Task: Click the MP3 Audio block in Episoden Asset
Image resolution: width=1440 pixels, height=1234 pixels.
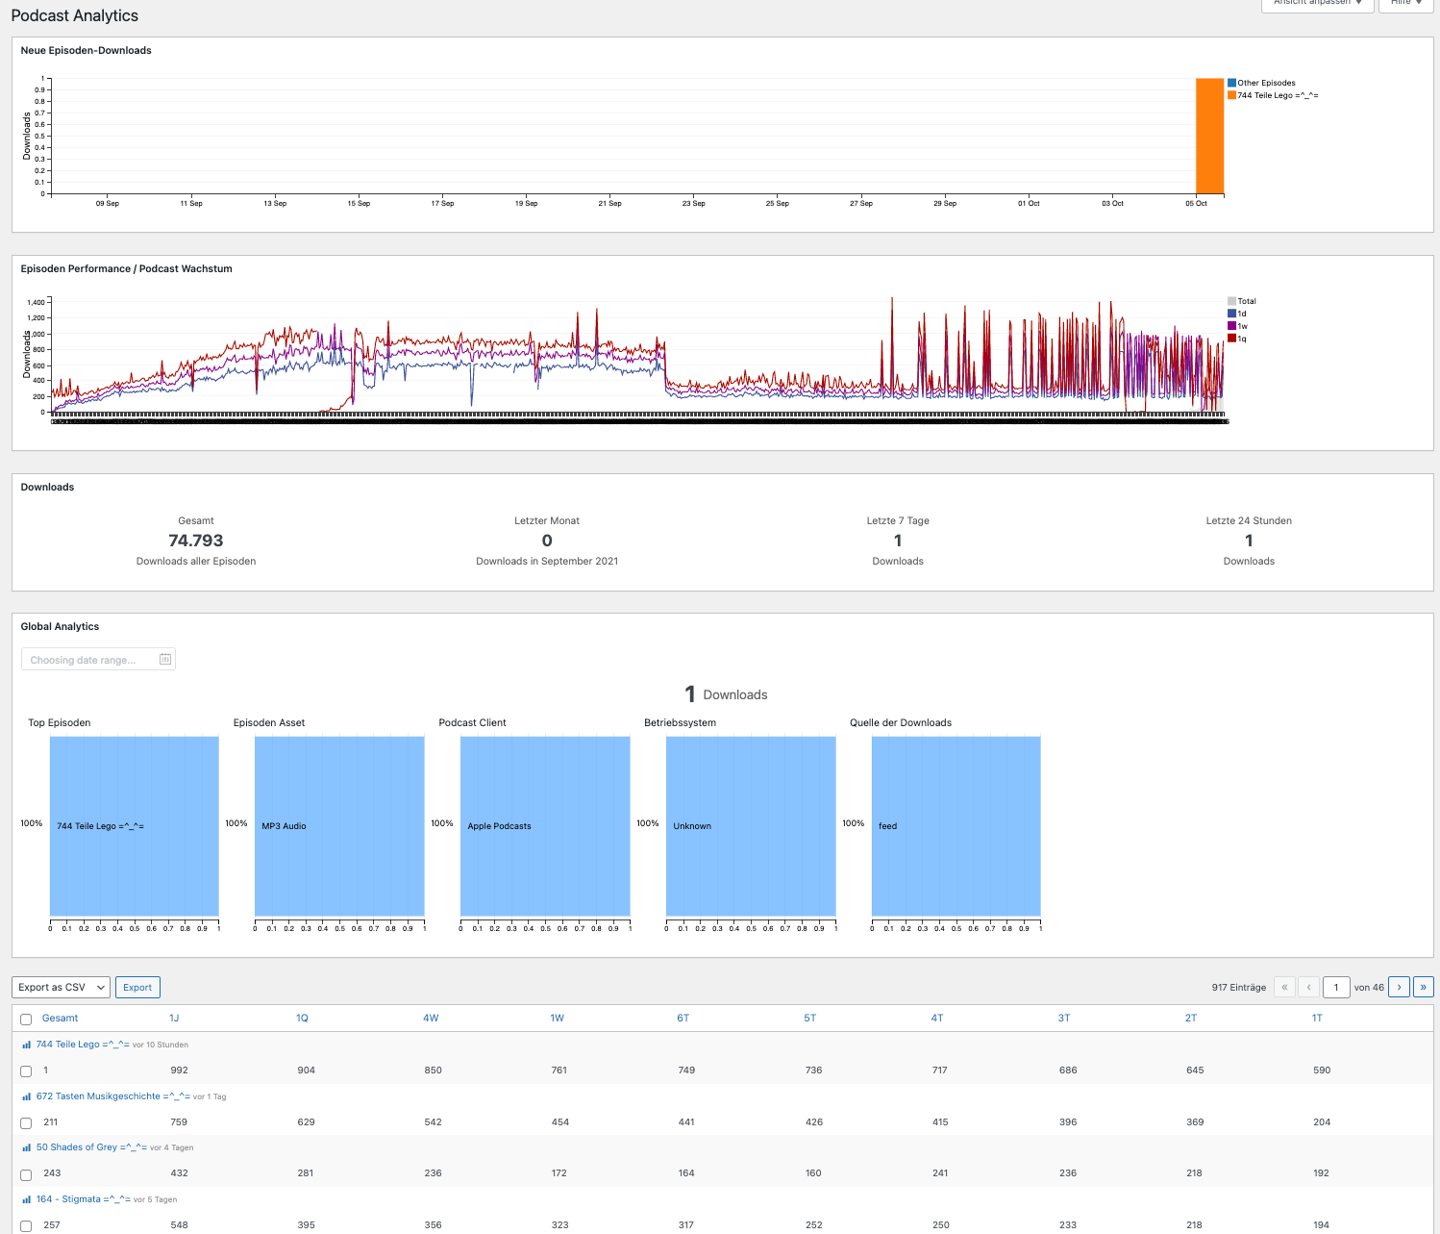Action: point(339,826)
